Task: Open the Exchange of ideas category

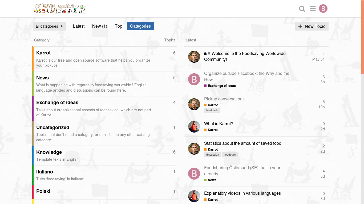Action: pos(57,103)
